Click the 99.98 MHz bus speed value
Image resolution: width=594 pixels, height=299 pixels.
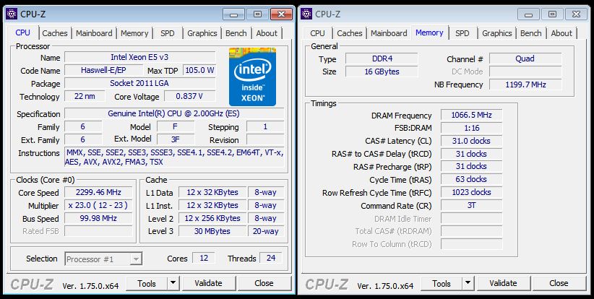pos(98,218)
